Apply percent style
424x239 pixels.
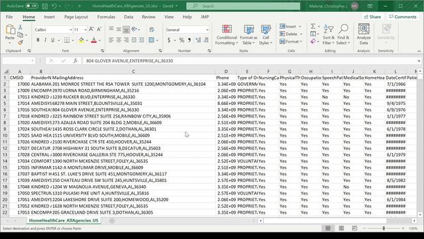coord(182,40)
